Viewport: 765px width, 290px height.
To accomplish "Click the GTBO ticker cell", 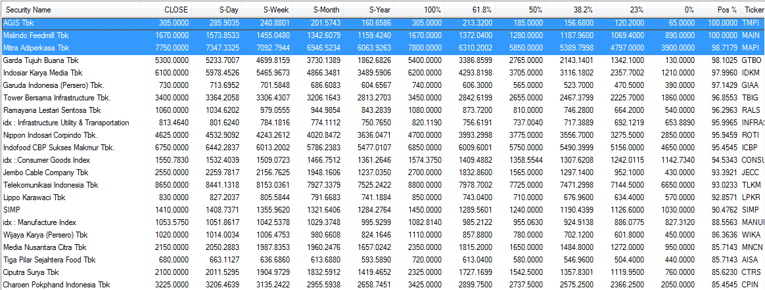I will (x=751, y=60).
